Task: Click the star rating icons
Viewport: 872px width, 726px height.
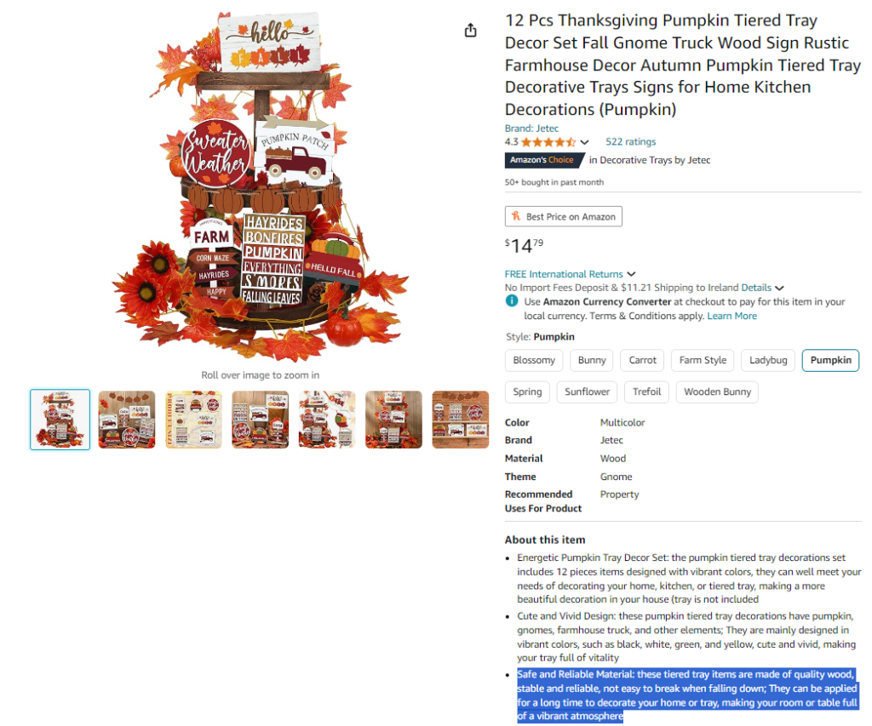Action: pos(548,142)
